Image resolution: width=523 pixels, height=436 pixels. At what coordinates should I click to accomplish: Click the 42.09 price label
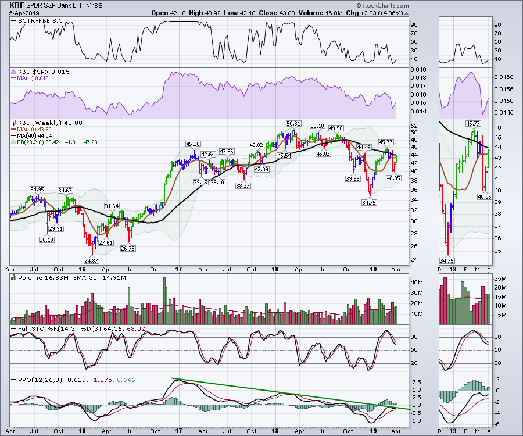coord(262,169)
